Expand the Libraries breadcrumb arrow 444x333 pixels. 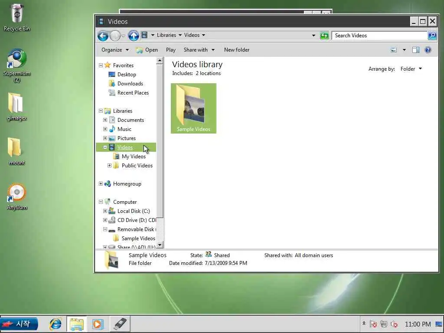point(180,35)
